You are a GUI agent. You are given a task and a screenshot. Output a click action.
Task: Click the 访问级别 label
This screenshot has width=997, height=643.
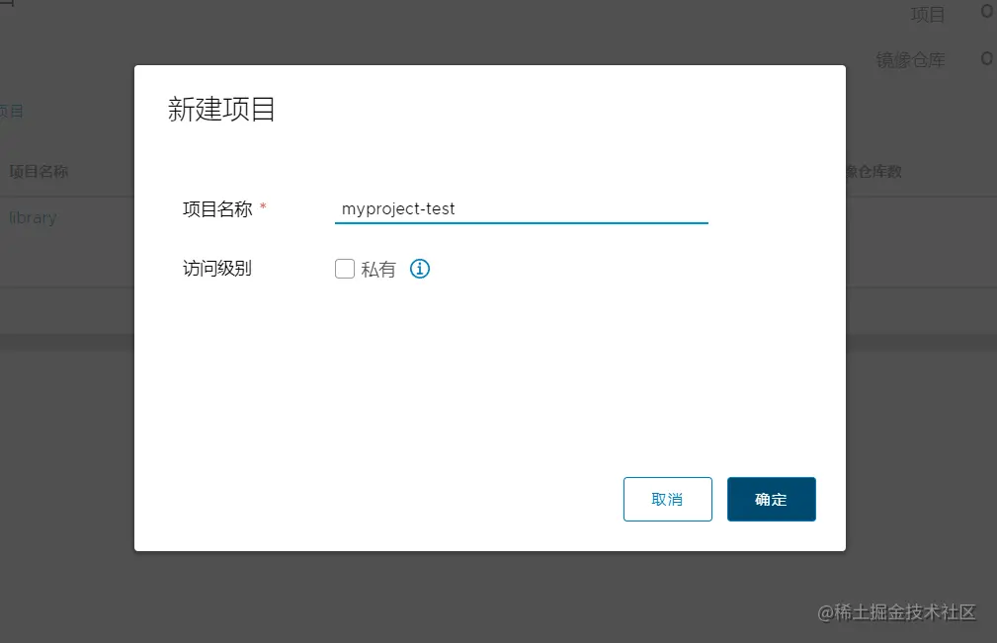217,269
